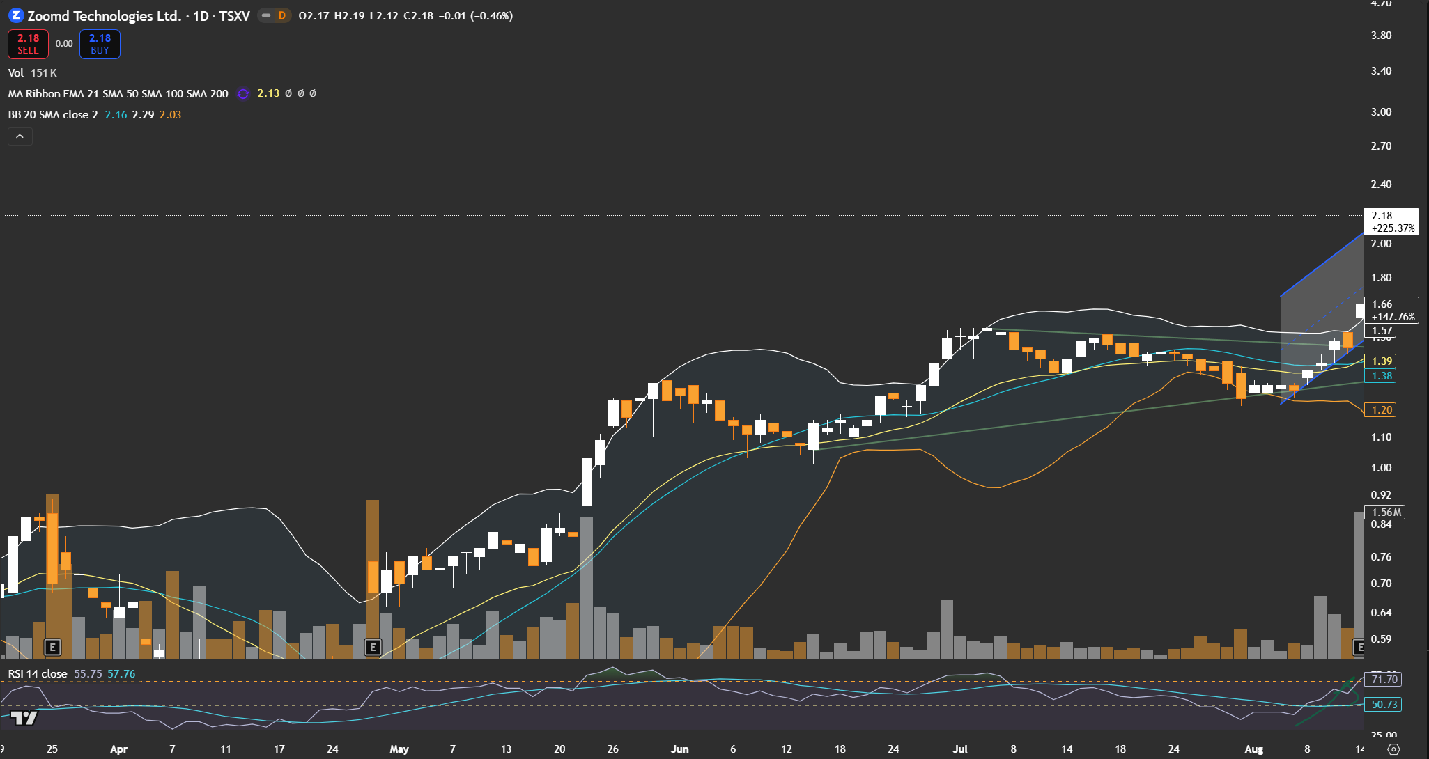Click the MA Ribbon refresh cycle icon
1429x759 pixels.
pyautogui.click(x=242, y=93)
